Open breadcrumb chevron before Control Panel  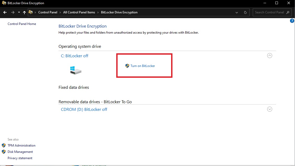[35, 12]
